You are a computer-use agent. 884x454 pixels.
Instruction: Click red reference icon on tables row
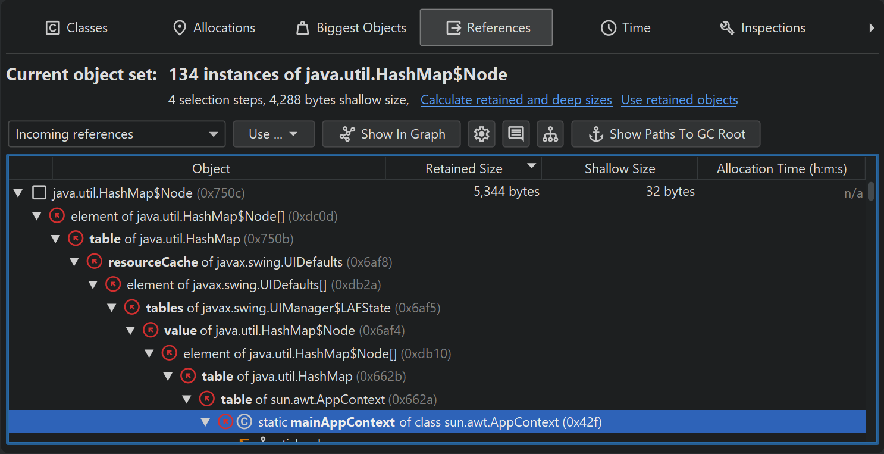[132, 308]
